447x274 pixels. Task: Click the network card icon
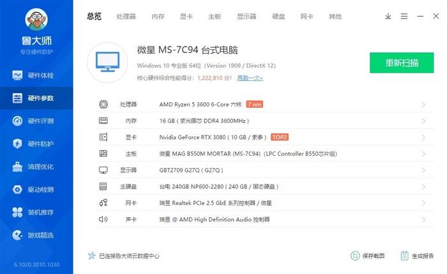[103, 203]
